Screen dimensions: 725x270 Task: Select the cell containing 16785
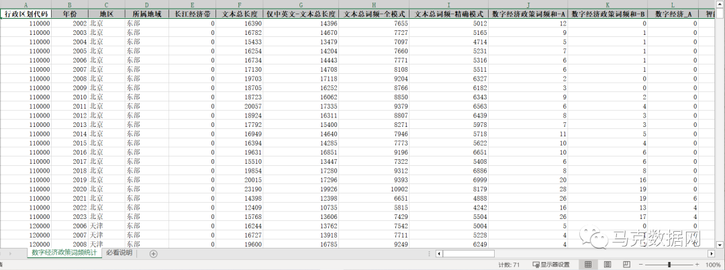pyautogui.click(x=301, y=244)
